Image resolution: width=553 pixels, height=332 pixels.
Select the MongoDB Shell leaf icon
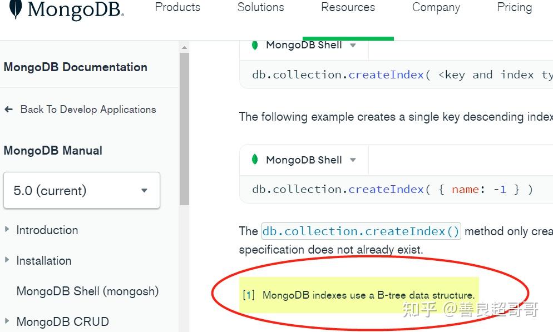tap(254, 45)
